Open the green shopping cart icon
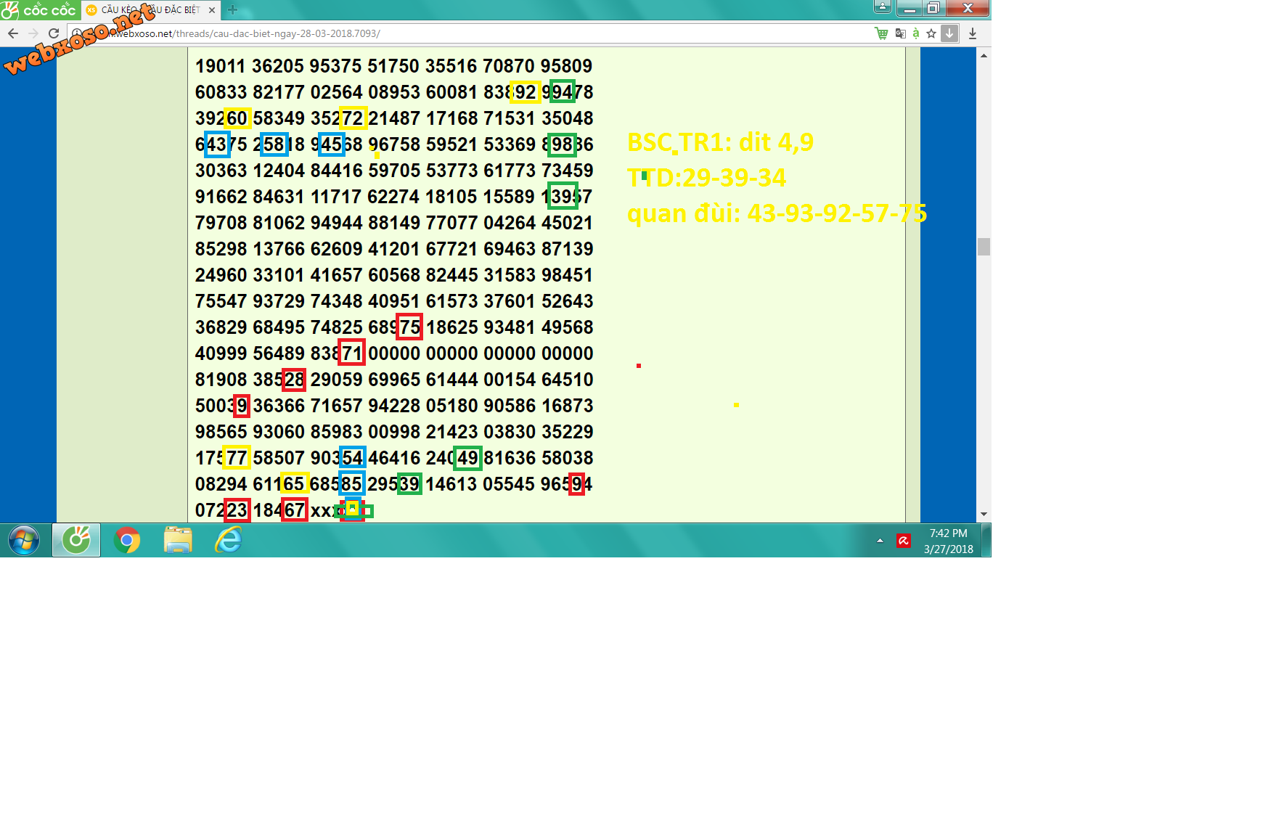Image resolution: width=1263 pixels, height=839 pixels. pos(881,33)
